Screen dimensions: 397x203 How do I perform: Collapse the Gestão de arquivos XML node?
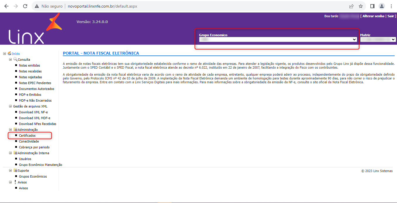pos(10,106)
